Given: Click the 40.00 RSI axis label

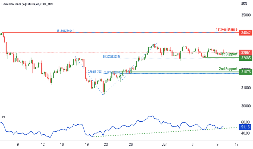Looking at the screenshot, I should click(245, 133).
